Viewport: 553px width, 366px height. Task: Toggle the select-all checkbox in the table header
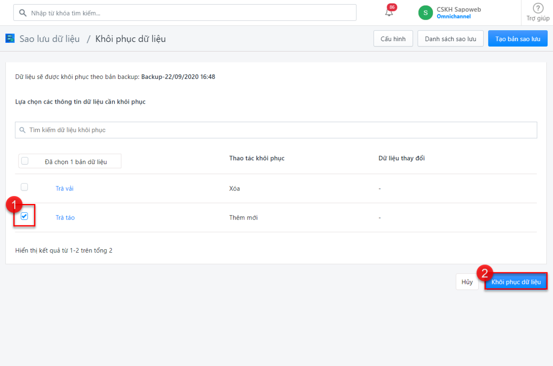[x=25, y=161]
